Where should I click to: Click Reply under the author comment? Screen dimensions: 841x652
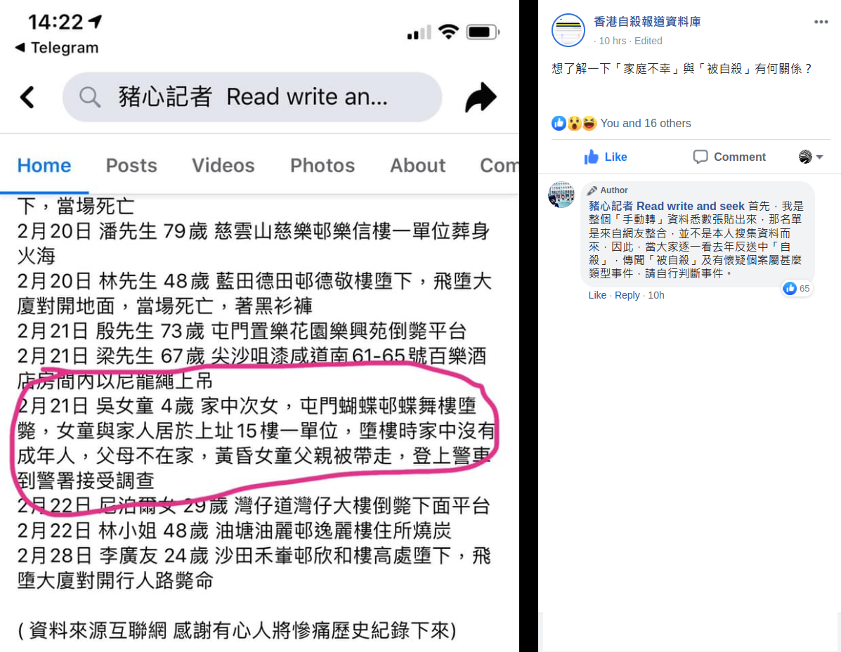tap(627, 295)
